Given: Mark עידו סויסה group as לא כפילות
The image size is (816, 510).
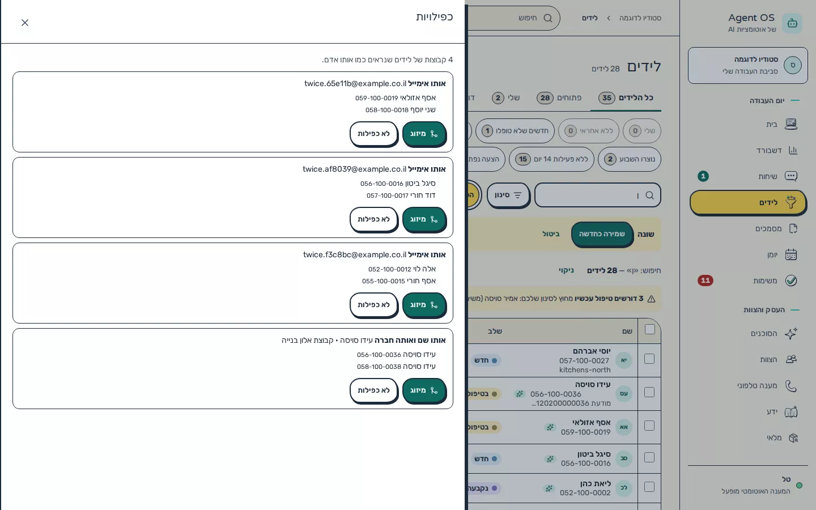Looking at the screenshot, I should click(374, 391).
